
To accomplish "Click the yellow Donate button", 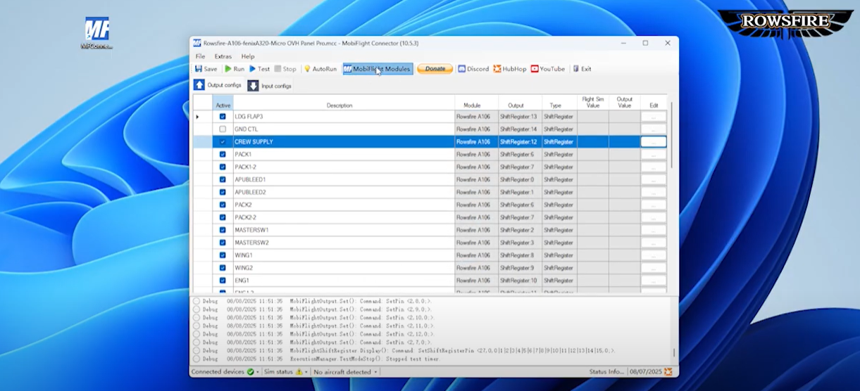I will [435, 69].
